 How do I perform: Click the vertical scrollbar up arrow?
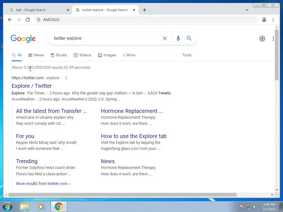tap(277, 28)
